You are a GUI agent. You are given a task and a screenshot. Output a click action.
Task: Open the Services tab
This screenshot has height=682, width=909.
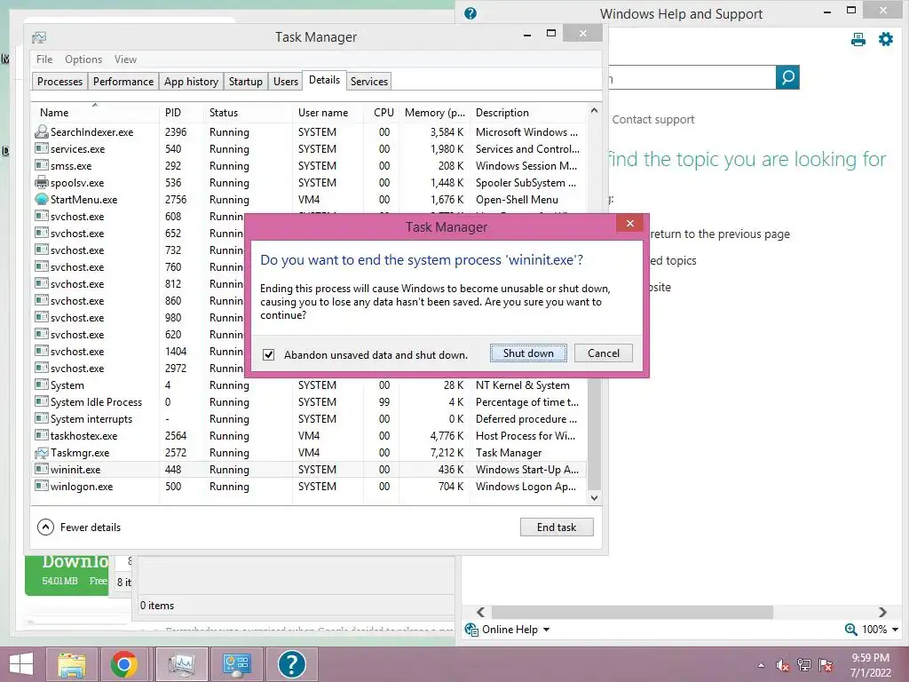click(368, 81)
